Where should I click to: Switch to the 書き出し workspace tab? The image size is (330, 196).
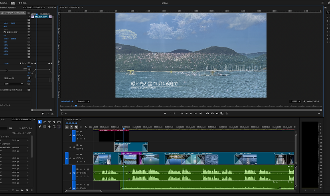tap(22, 3)
